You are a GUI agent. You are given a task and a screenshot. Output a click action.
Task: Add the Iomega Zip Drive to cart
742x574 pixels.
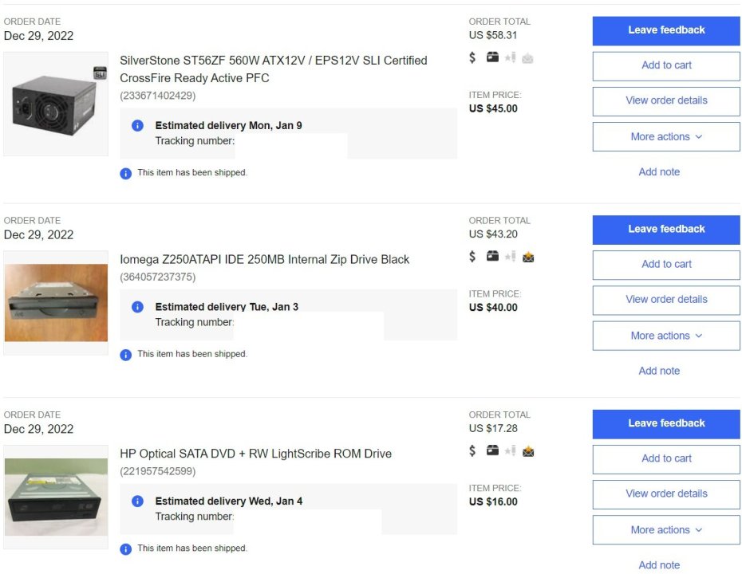(x=666, y=265)
